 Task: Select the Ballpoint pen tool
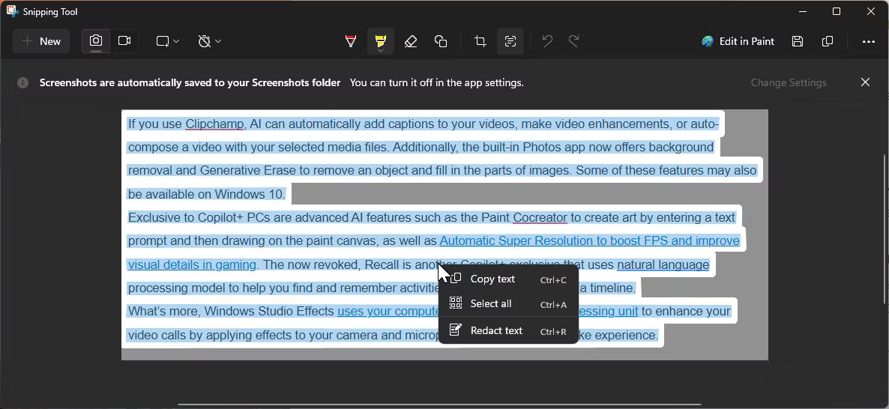(x=351, y=41)
